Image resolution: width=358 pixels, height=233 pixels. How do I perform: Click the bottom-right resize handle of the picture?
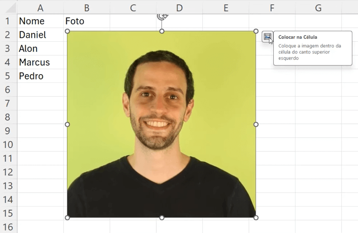pyautogui.click(x=256, y=218)
